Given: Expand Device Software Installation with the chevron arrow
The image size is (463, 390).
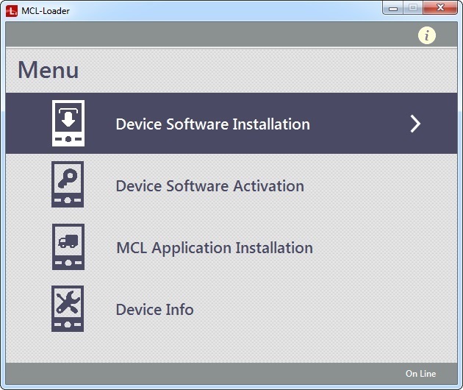Looking at the screenshot, I should tap(415, 124).
